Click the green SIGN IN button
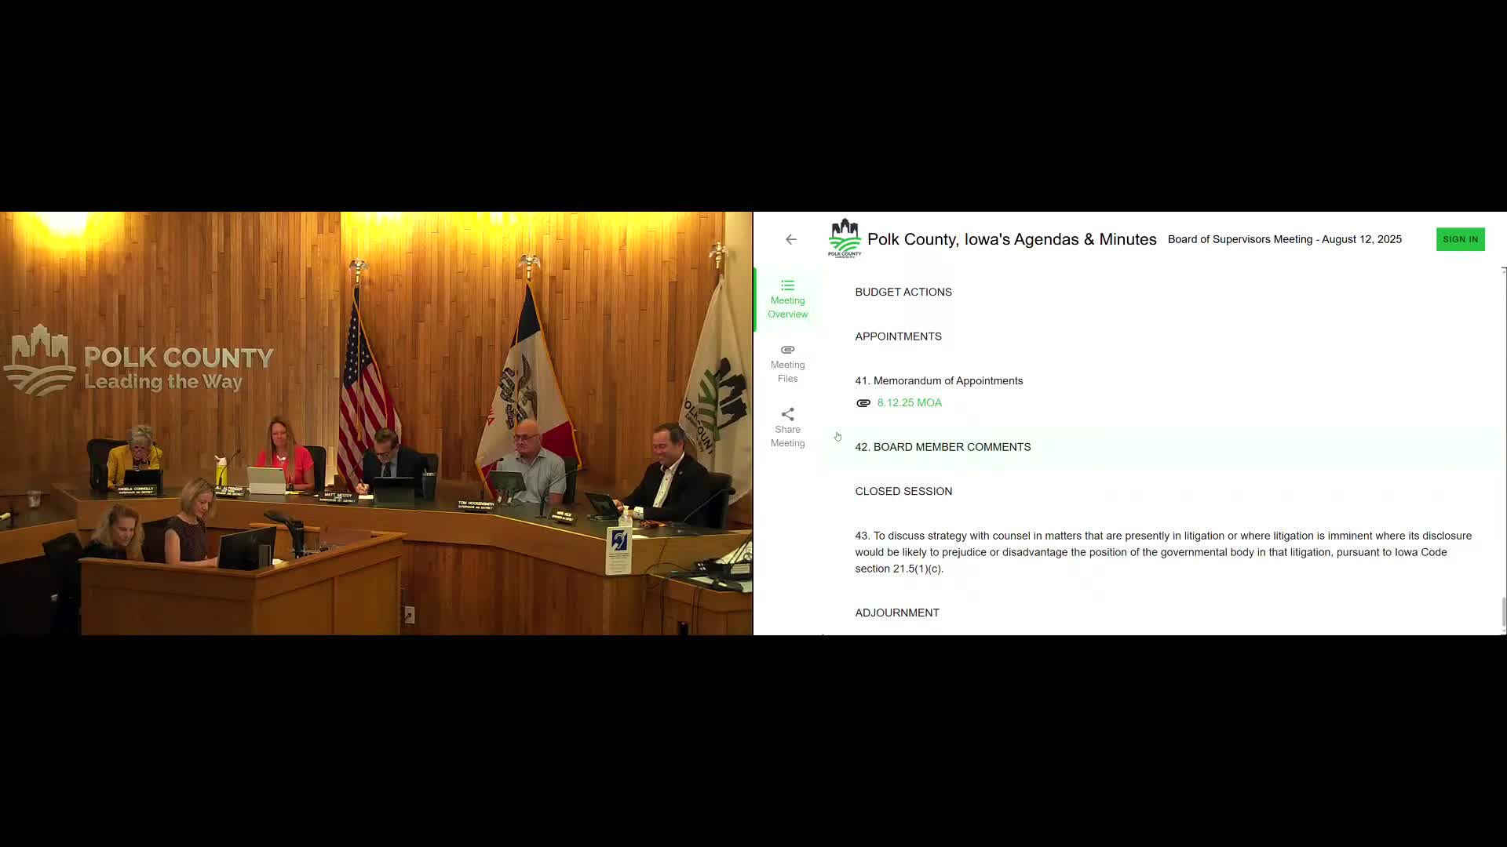This screenshot has height=847, width=1507. pyautogui.click(x=1460, y=238)
